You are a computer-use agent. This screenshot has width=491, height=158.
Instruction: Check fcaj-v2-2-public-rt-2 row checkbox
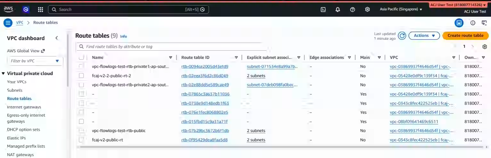point(81,75)
